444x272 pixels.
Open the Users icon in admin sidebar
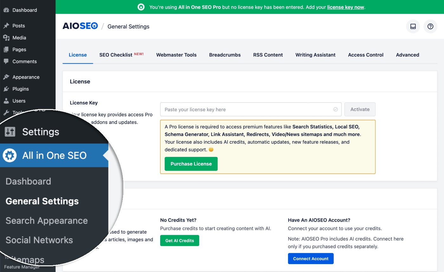tap(7, 100)
